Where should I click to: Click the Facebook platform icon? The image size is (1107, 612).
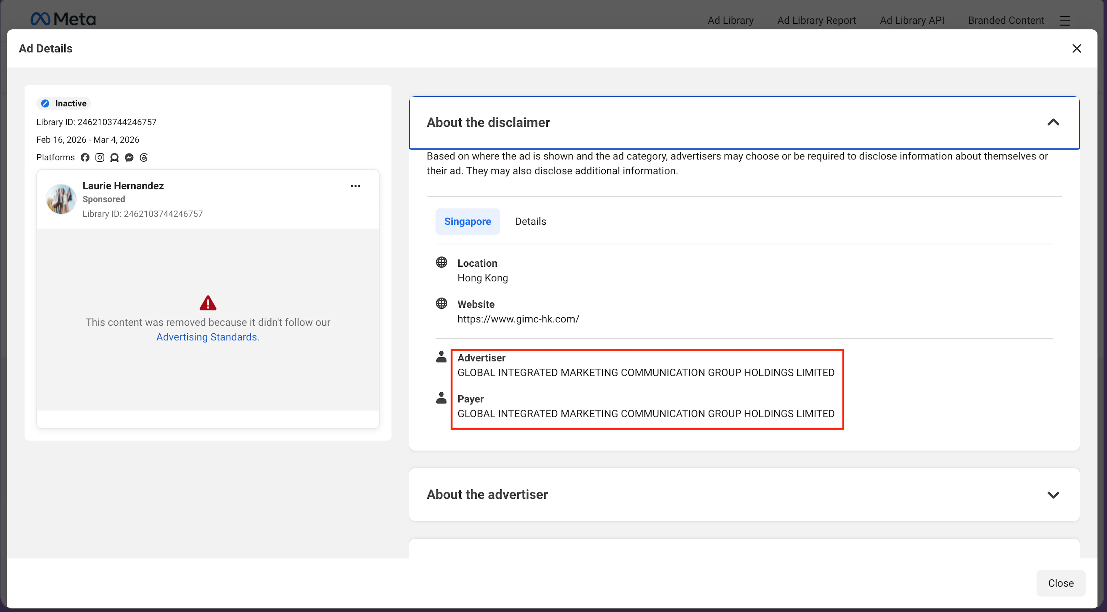[85, 157]
